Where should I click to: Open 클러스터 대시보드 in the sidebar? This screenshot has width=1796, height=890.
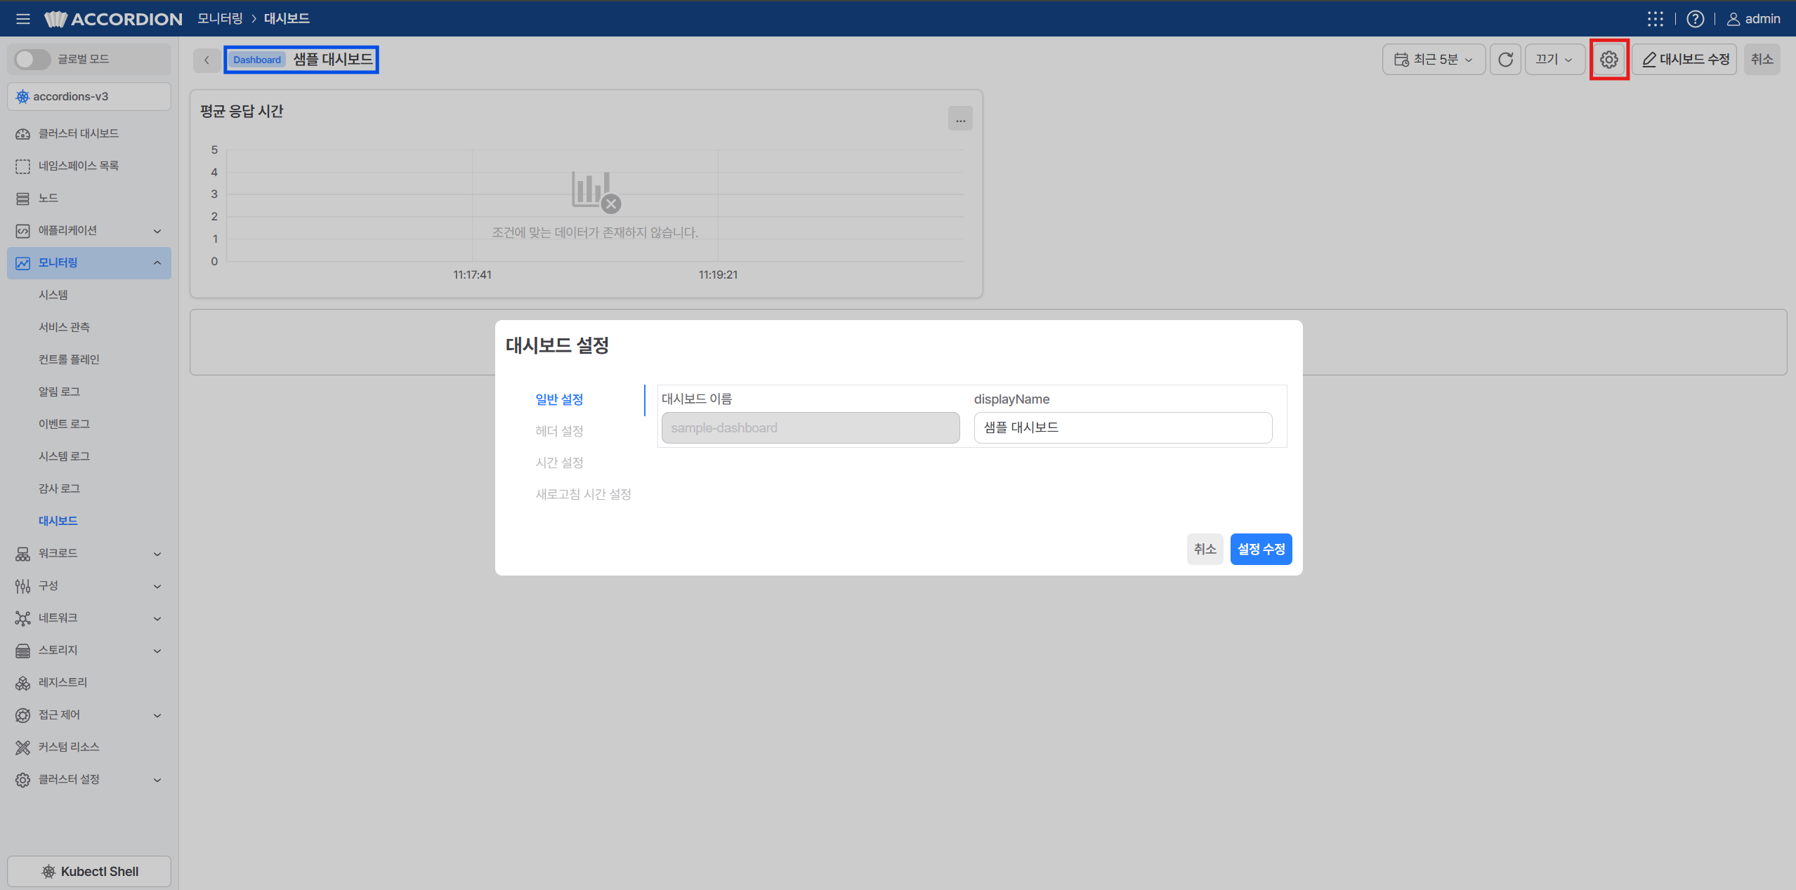click(x=89, y=133)
